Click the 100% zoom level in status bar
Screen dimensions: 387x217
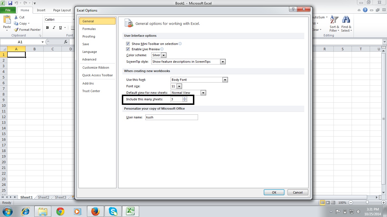(x=342, y=203)
